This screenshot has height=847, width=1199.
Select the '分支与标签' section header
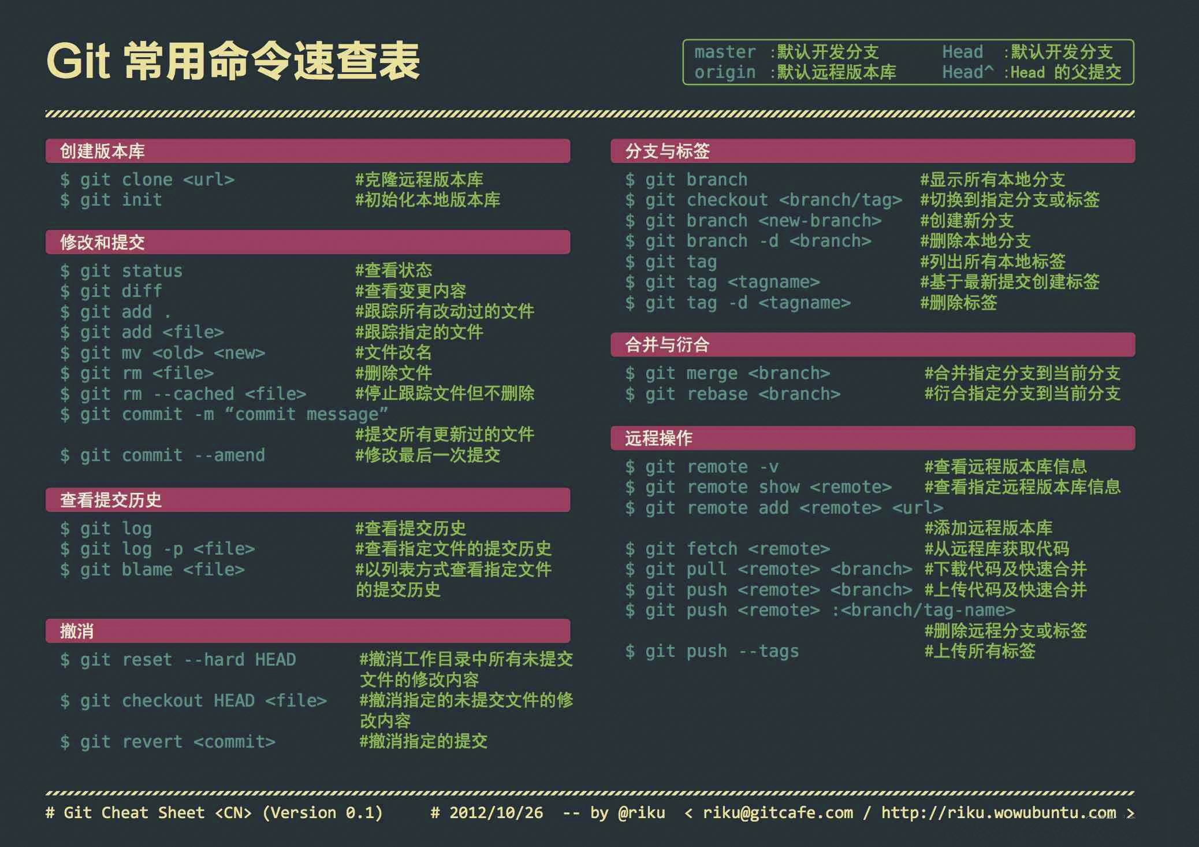click(x=873, y=151)
